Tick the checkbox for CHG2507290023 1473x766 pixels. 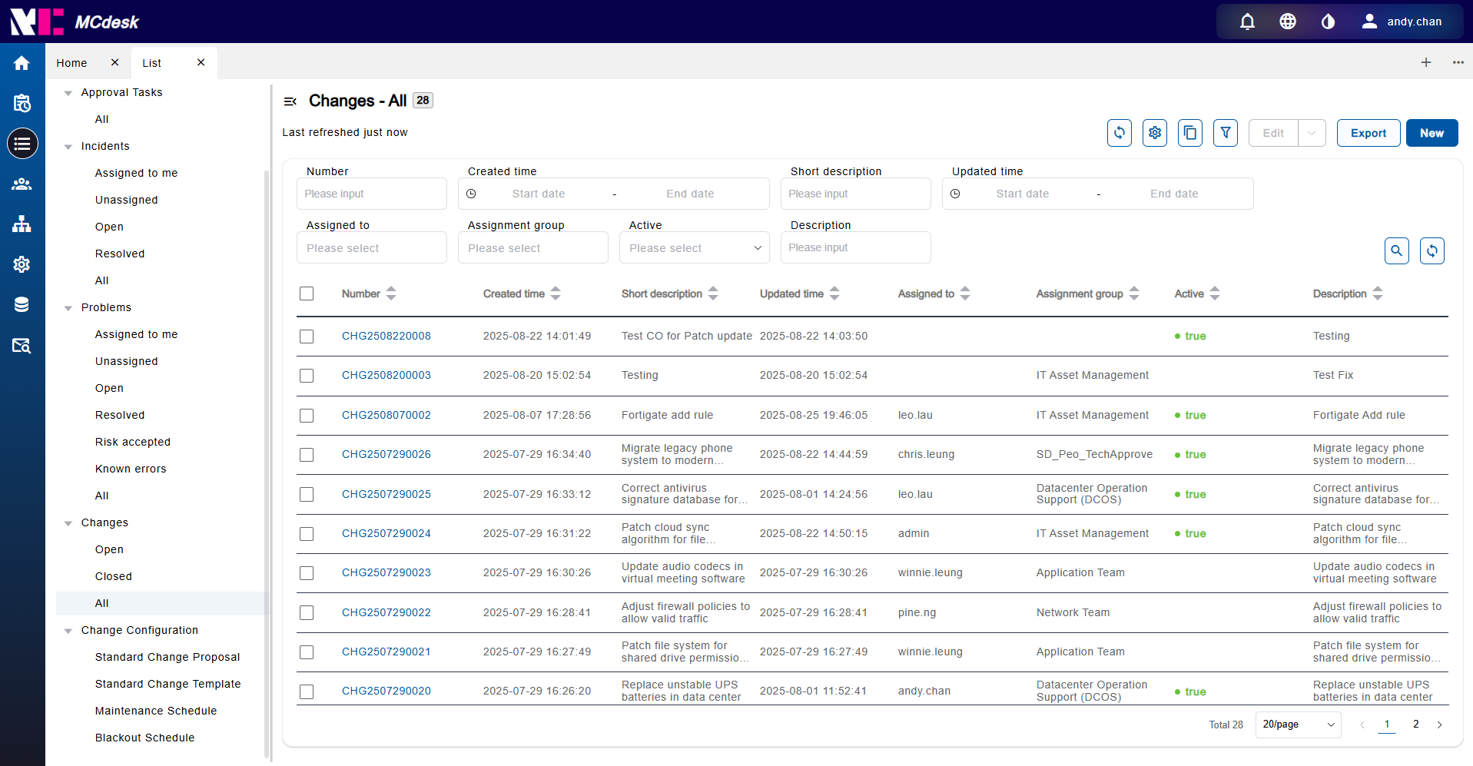click(307, 573)
